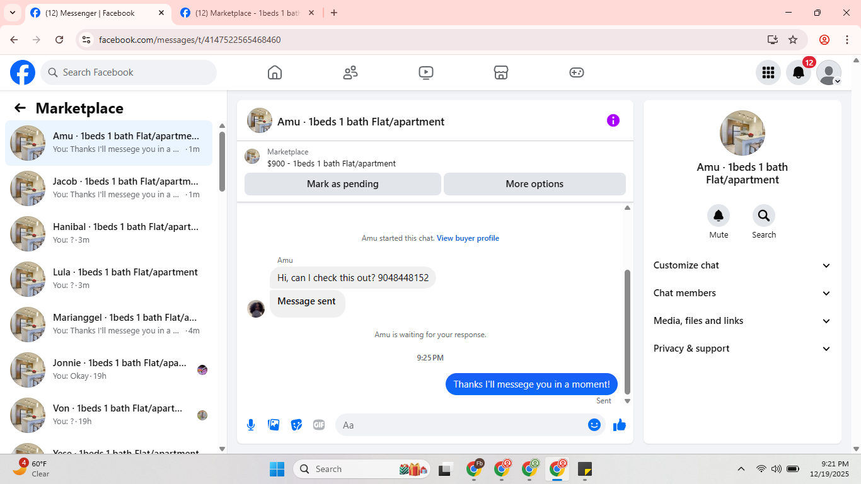The image size is (861, 484).
Task: Open Jacob conversation in list
Action: coord(108,188)
